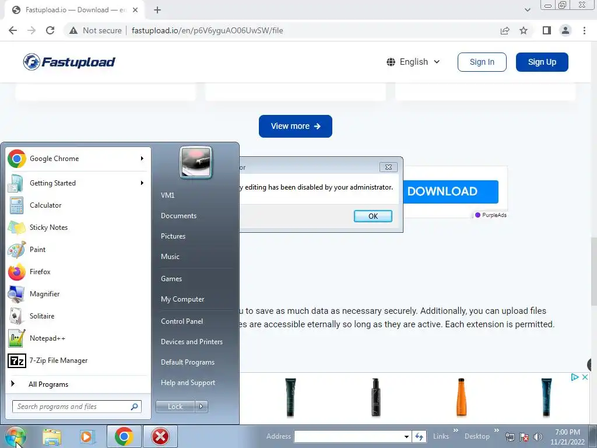The image size is (597, 448).
Task: Click the user account picture in Start menu
Action: coord(196,163)
